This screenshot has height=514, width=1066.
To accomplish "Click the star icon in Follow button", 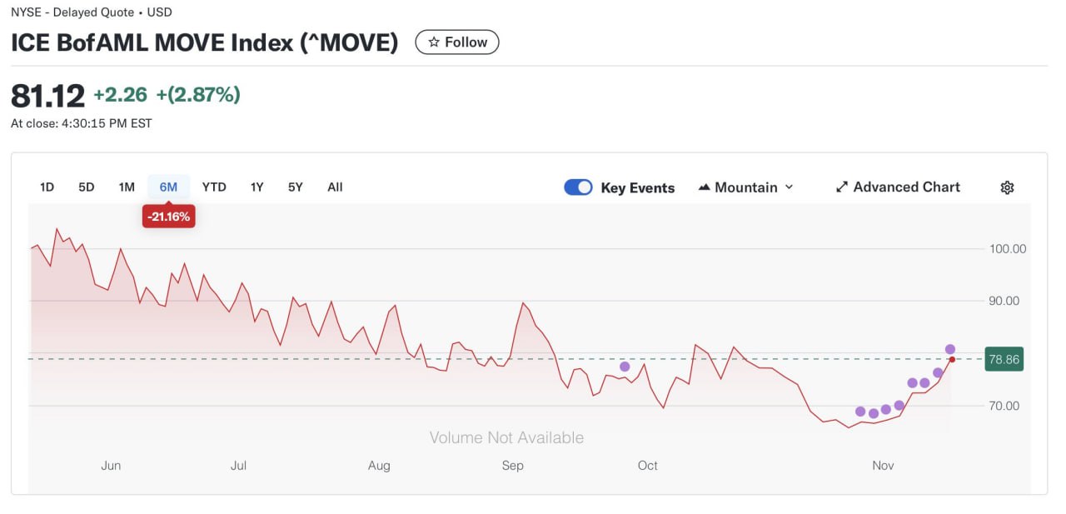I will click(433, 42).
